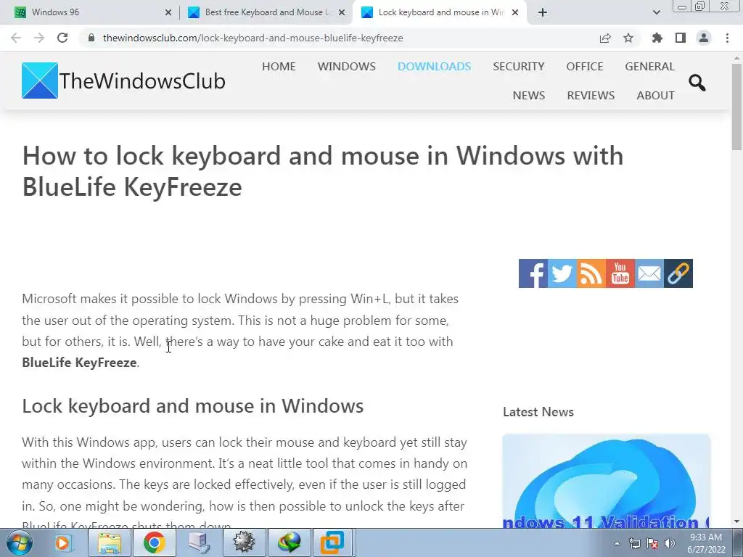Screen dimensions: 743x557
Task: Close the Lock keyboard and mouse tab
Action: tap(515, 12)
